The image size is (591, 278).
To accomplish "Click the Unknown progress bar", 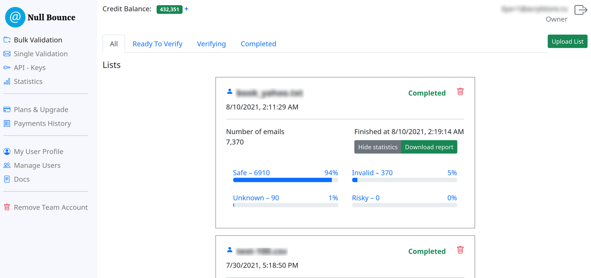I will click(285, 205).
